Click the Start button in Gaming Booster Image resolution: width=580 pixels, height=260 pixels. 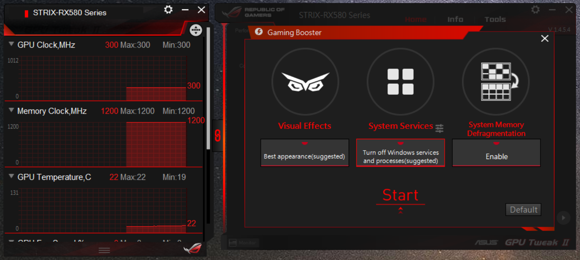click(x=400, y=195)
